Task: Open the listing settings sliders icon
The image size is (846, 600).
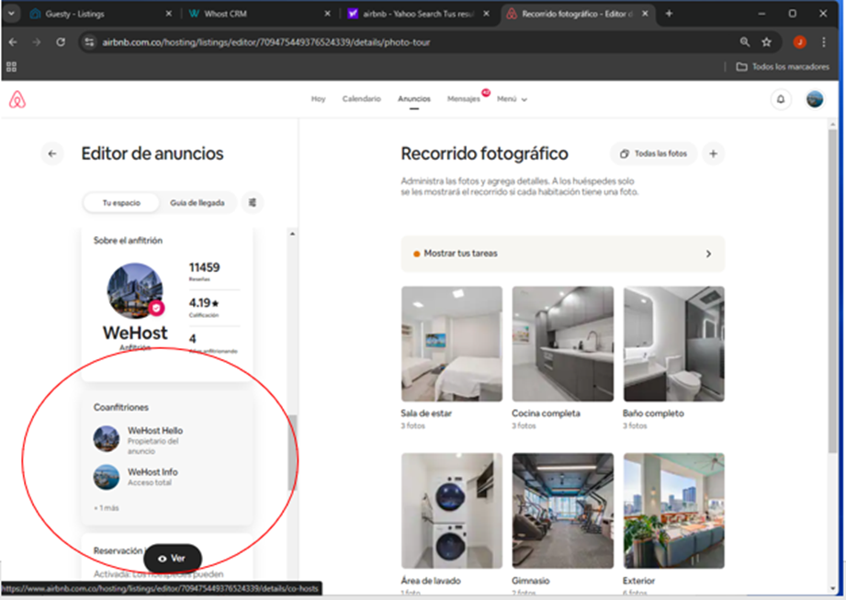Action: click(x=252, y=203)
